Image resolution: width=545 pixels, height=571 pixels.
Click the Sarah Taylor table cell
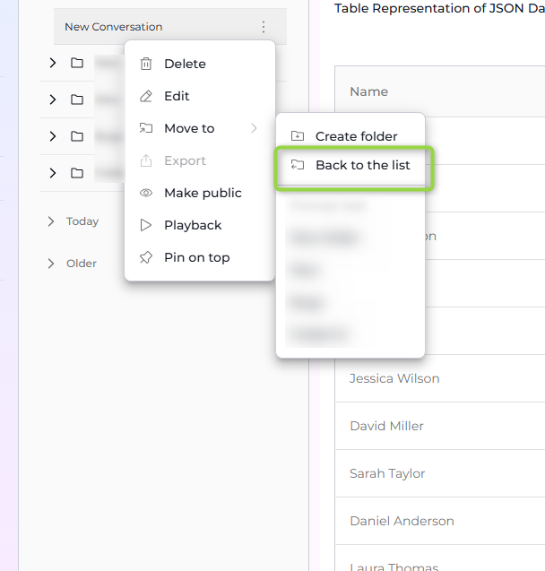(440, 473)
